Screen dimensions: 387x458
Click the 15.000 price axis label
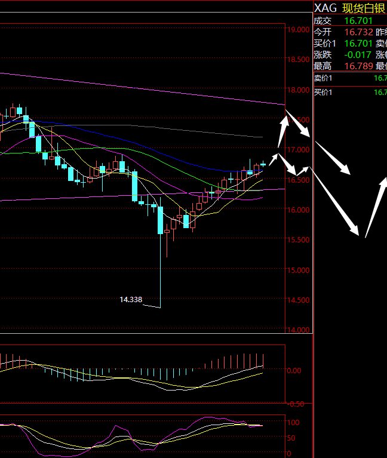pyautogui.click(x=298, y=270)
